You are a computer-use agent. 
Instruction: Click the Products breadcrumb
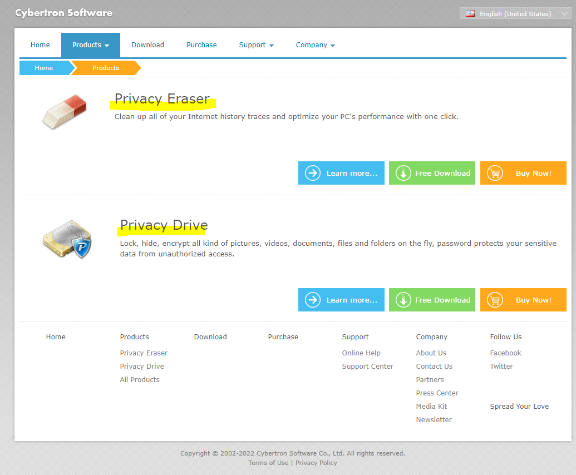pos(106,68)
